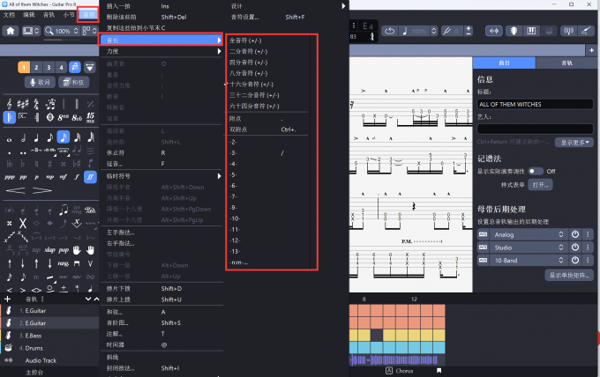
Task: Click the mezzo-forte (mf) dynamic icon
Action: click(x=64, y=177)
